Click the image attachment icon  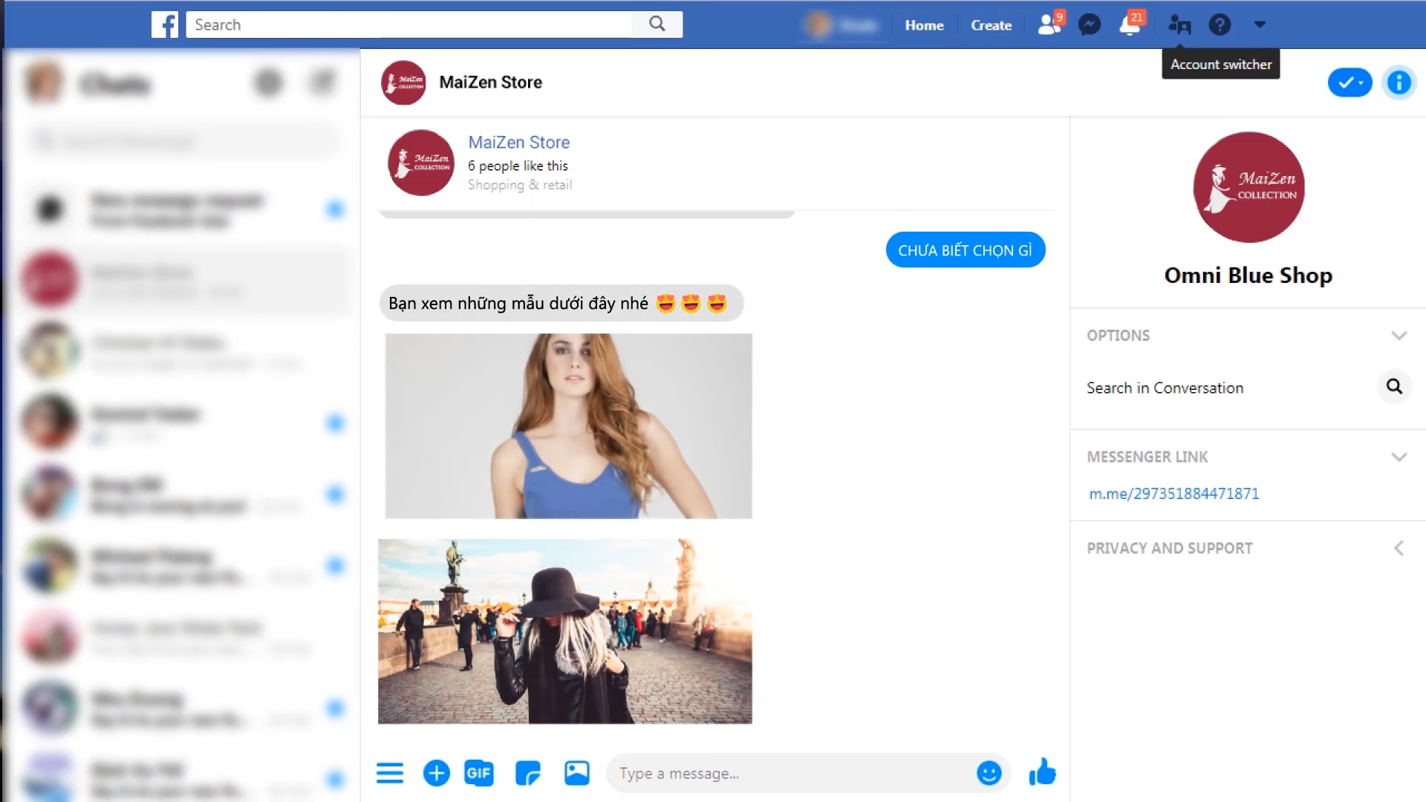(579, 772)
